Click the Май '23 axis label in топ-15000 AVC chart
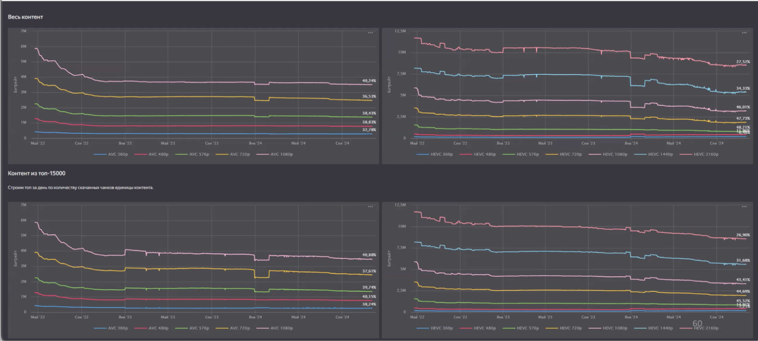This screenshot has width=758, height=341. [x=168, y=317]
